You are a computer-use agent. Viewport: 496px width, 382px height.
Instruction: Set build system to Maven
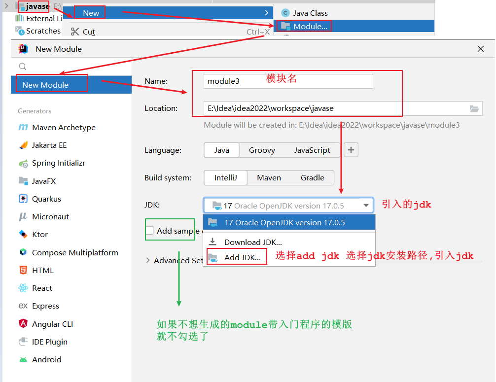[x=269, y=178]
